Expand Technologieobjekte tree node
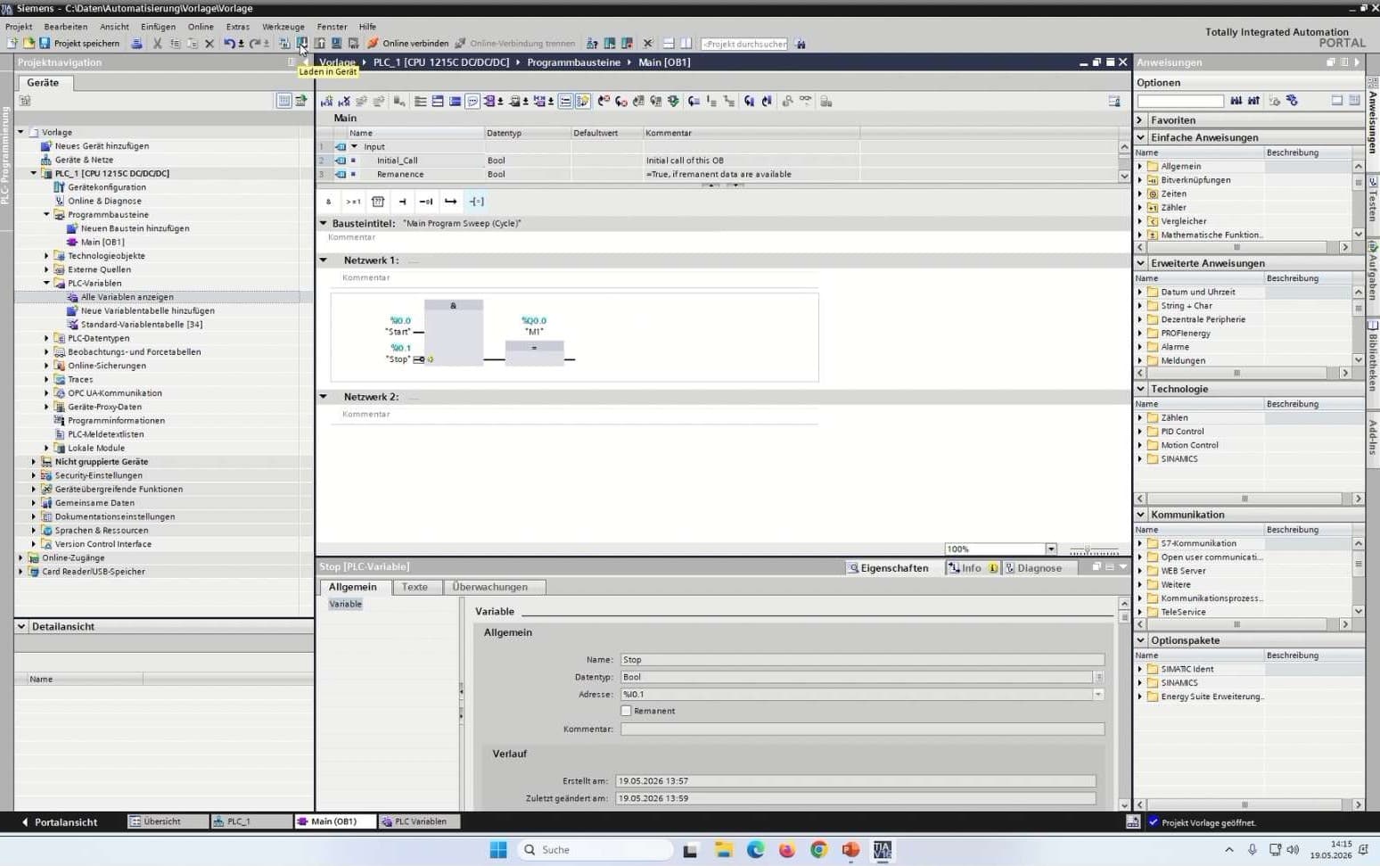The image size is (1380, 866). tap(47, 256)
